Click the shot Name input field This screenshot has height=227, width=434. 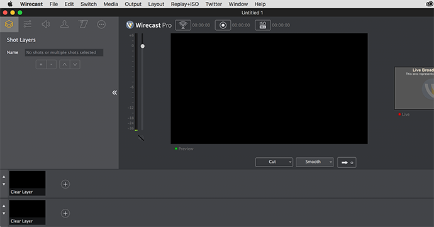[x=64, y=53]
